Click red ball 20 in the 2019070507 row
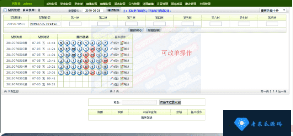293x136 pixels. pyautogui.click(x=92, y=49)
